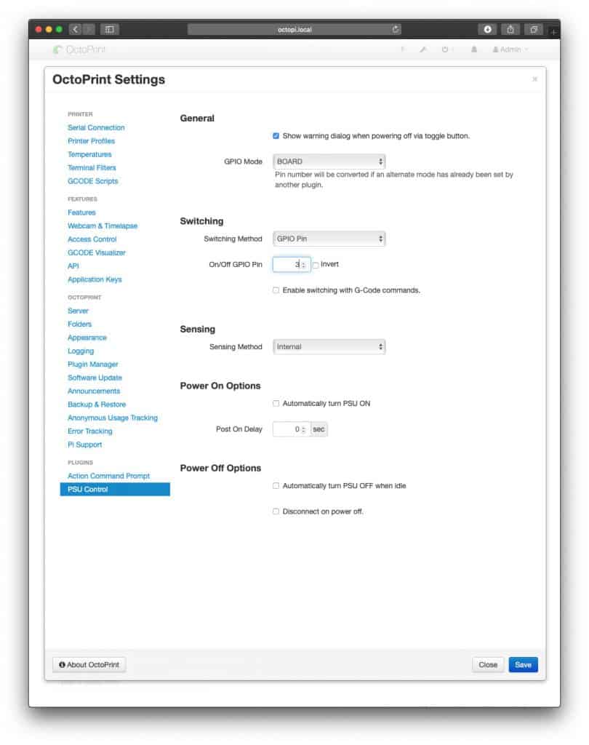Open Server settings

(78, 310)
